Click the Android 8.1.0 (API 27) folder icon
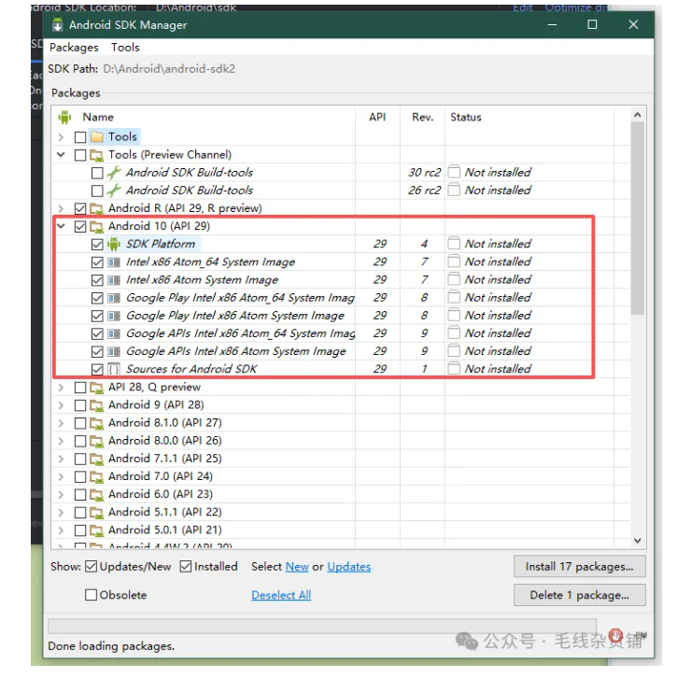Screen dimensions: 677x679 click(x=96, y=423)
